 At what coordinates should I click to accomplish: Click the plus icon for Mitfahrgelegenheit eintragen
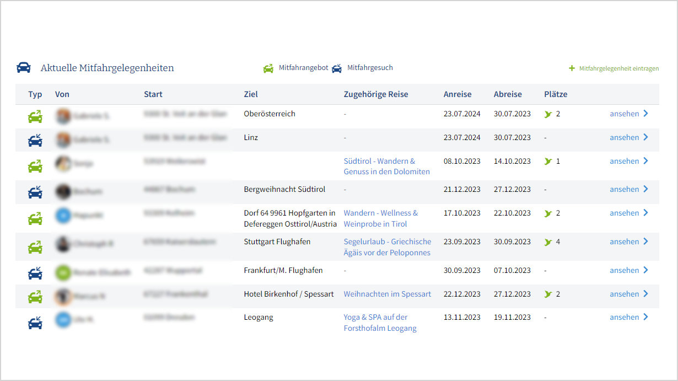click(572, 68)
